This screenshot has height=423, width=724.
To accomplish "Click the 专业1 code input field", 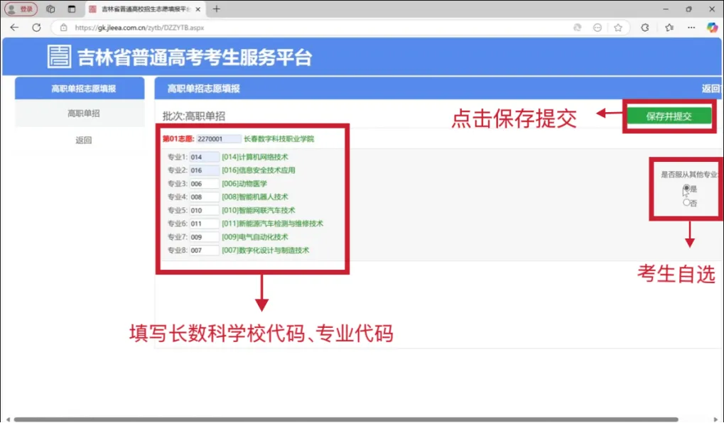I will point(205,157).
